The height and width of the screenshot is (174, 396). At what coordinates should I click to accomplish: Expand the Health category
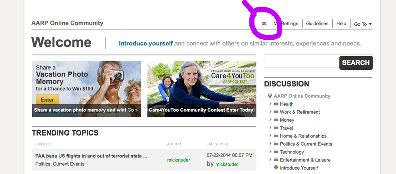(x=270, y=103)
